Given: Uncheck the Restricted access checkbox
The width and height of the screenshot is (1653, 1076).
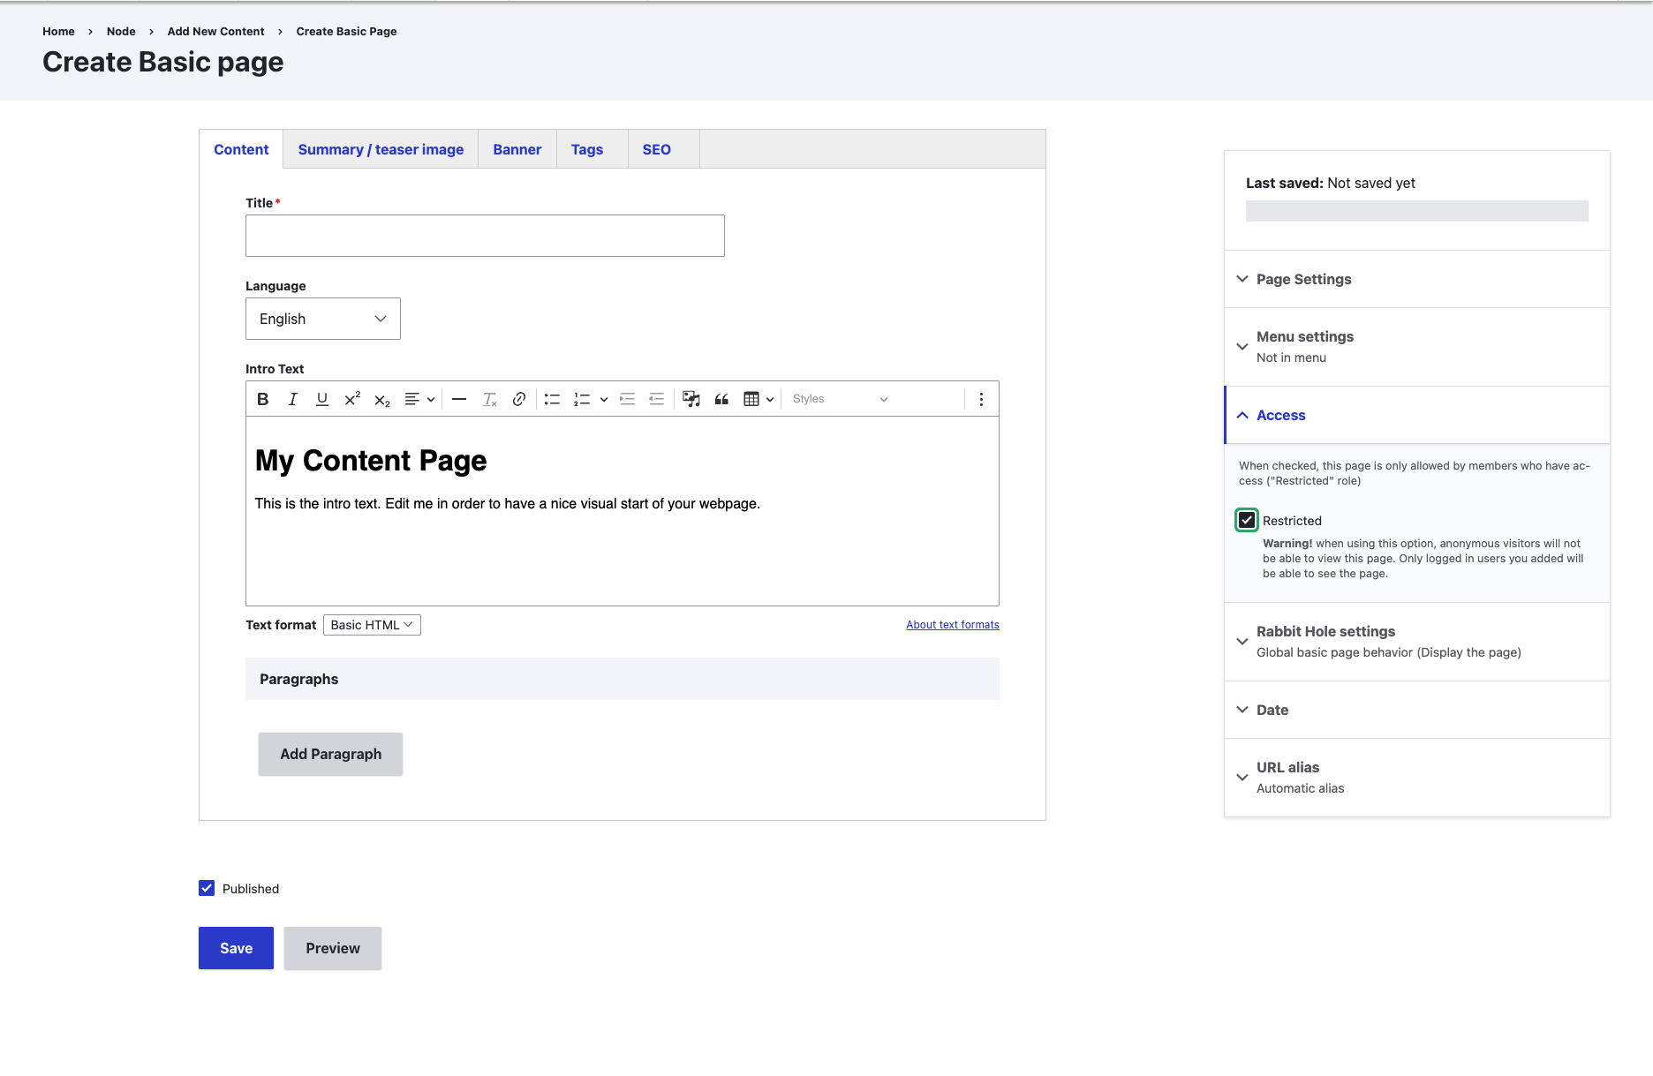Looking at the screenshot, I should [1247, 520].
